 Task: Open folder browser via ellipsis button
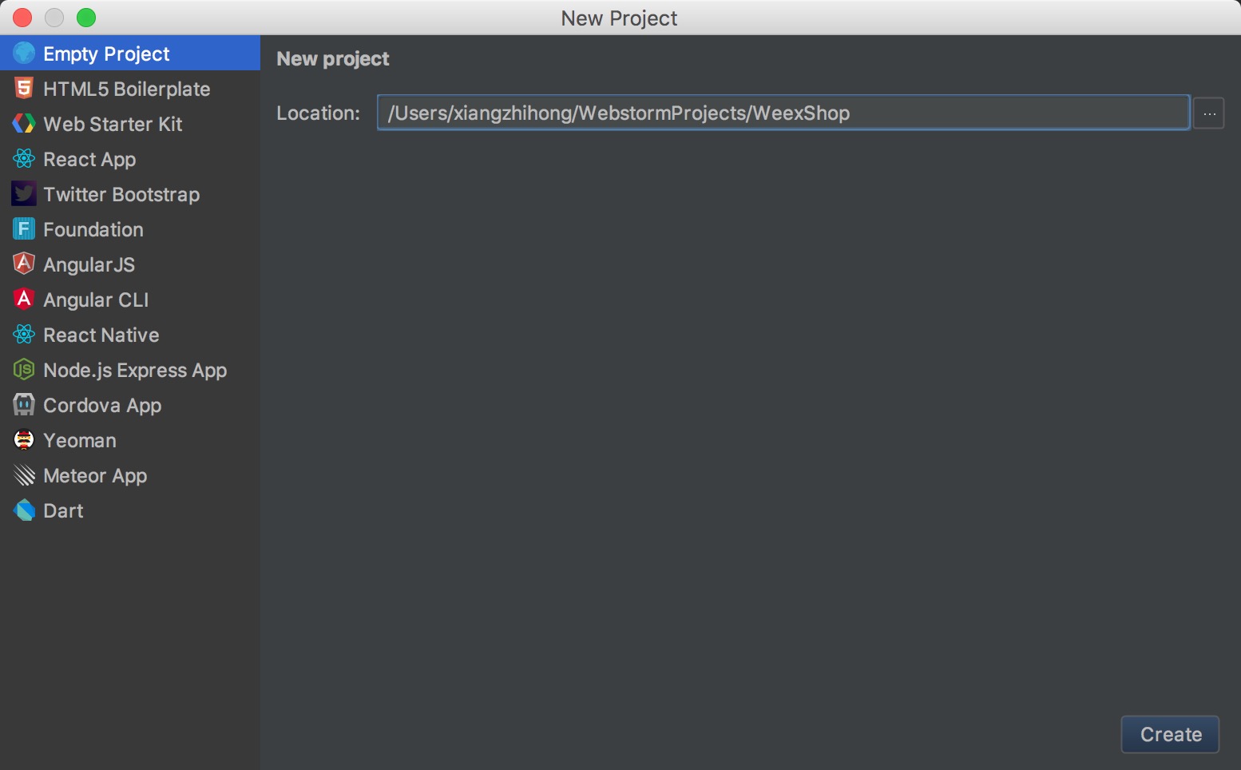pos(1209,113)
